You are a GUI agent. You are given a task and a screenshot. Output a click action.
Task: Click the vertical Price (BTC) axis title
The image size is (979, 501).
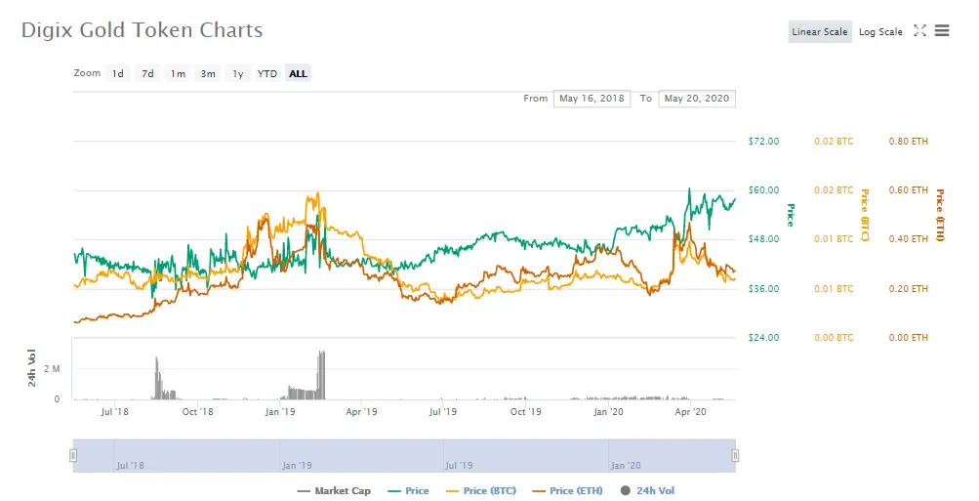point(865,215)
